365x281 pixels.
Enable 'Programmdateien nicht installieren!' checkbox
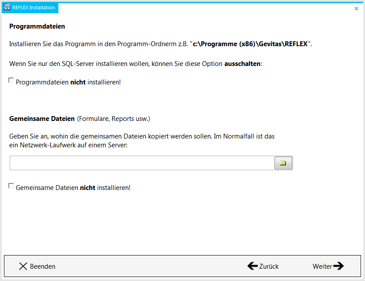[x=11, y=80]
